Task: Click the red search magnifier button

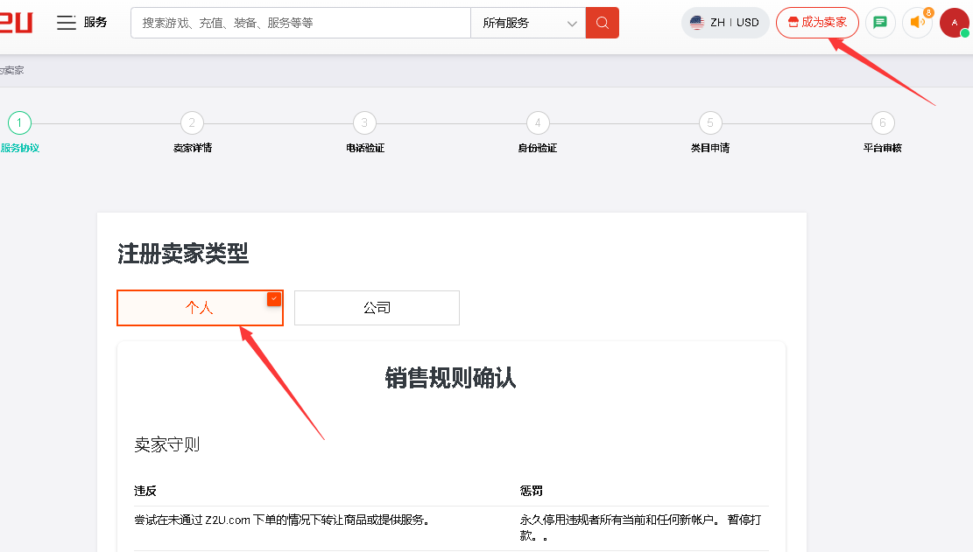Action: [x=602, y=23]
